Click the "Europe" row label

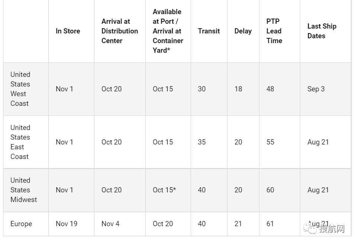(x=21, y=224)
